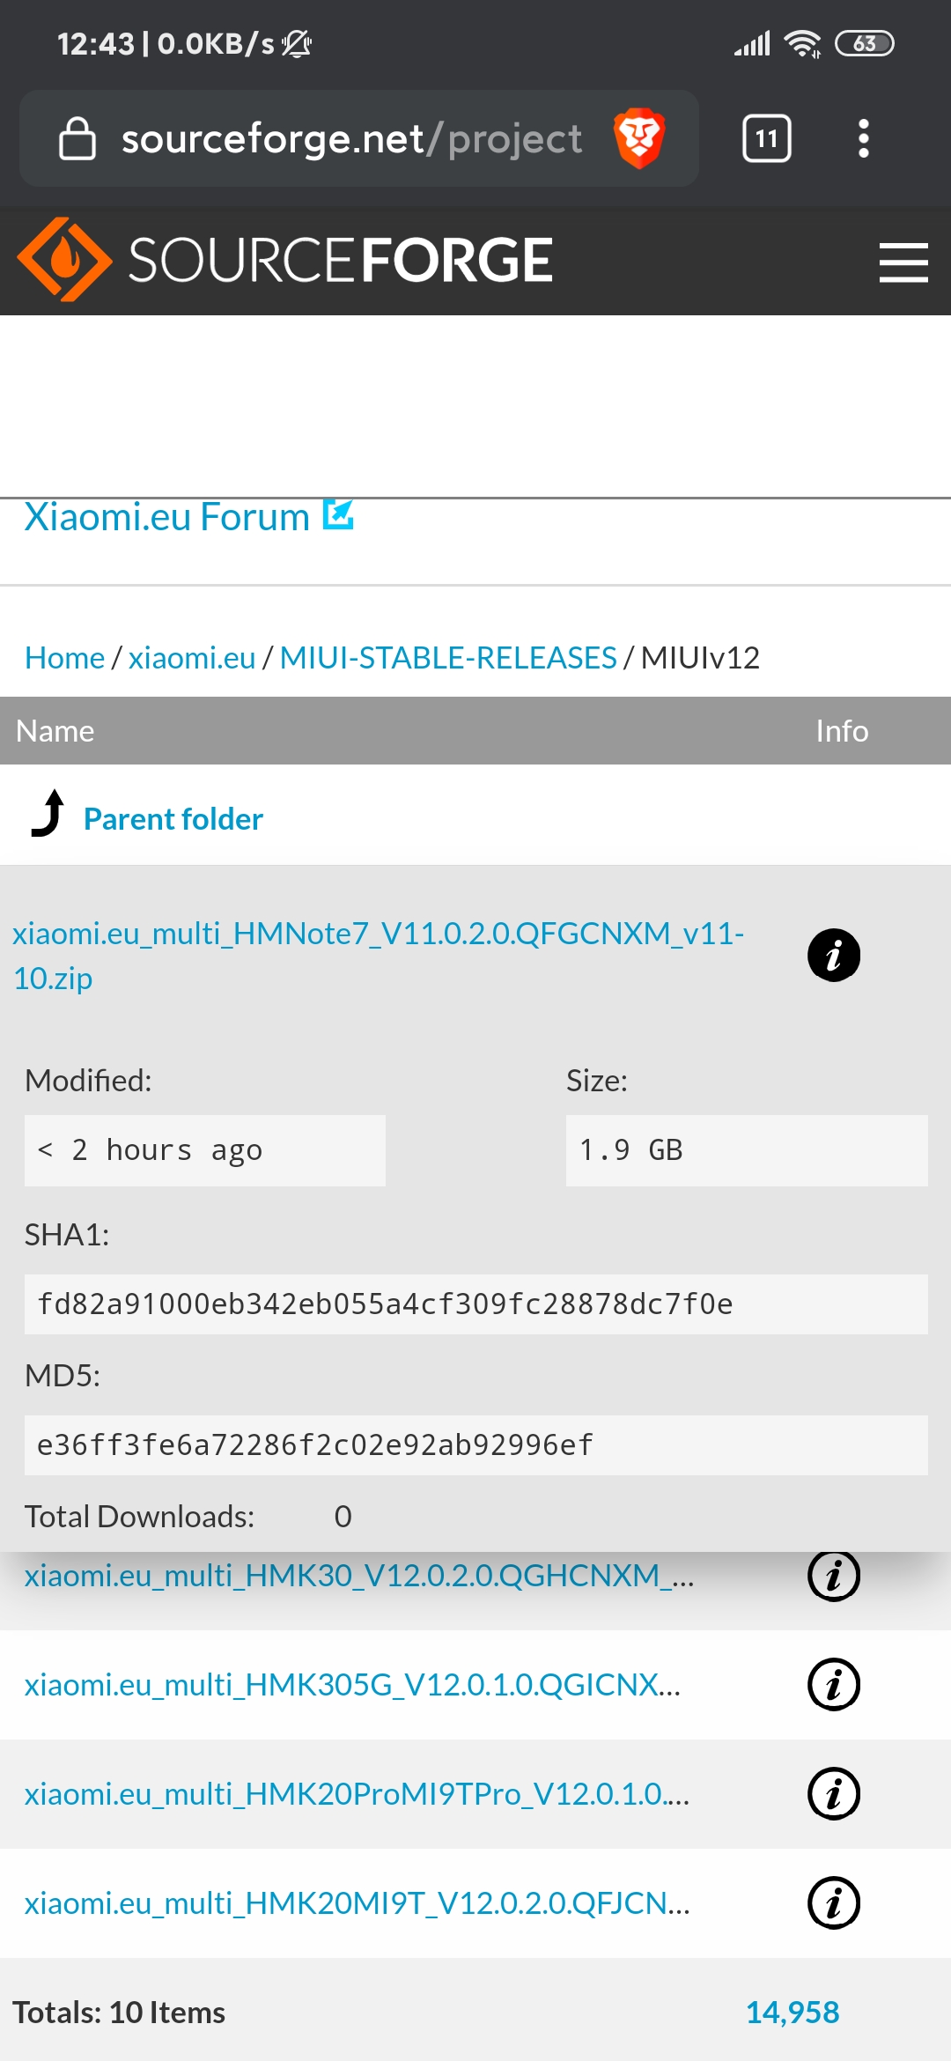The height and width of the screenshot is (2061, 951).
Task: Open the SourceForge hamburger menu
Action: point(903,262)
